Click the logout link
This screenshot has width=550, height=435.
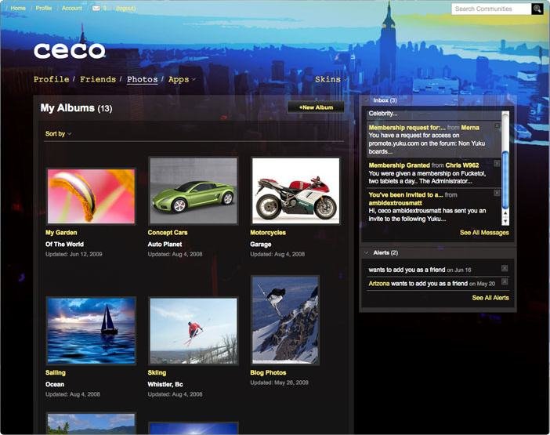coord(125,8)
